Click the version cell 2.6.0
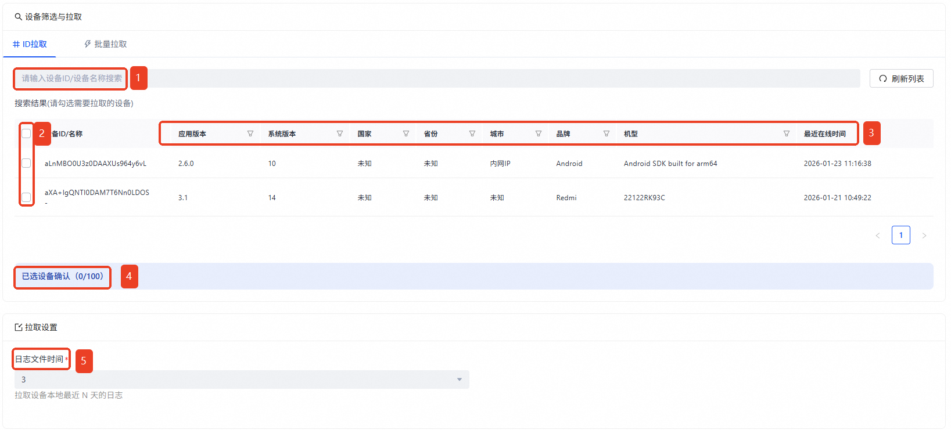Viewport: 951px width, 430px height. 186,164
